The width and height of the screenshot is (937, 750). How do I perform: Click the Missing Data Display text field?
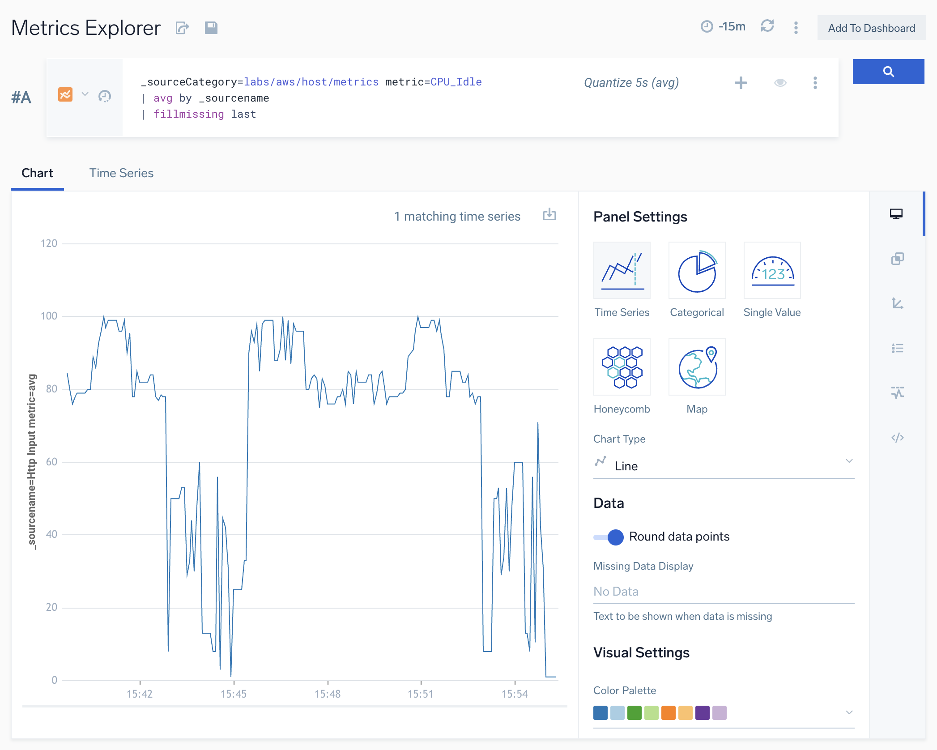723,592
